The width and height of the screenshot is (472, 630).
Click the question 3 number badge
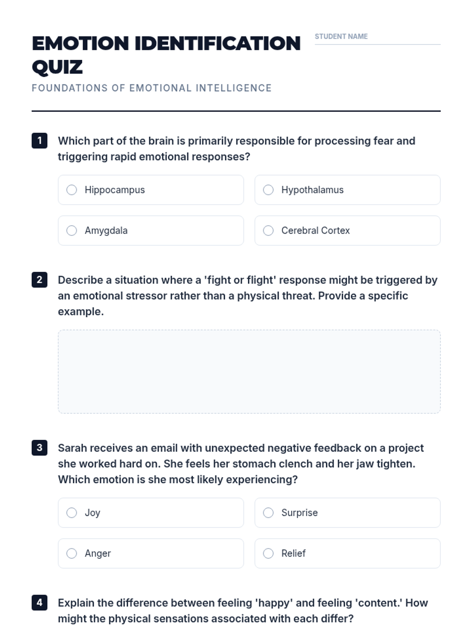39,448
